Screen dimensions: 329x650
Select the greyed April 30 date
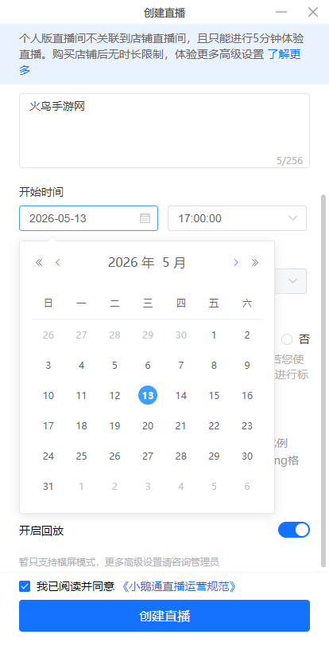click(x=180, y=335)
